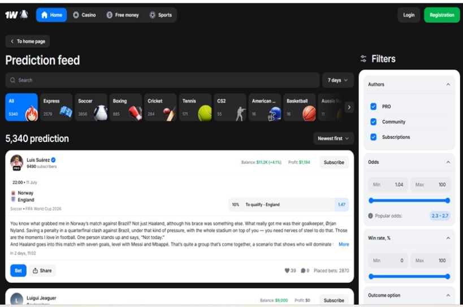Image resolution: width=463 pixels, height=307 pixels.
Task: Open the Newest first sort dropdown
Action: point(334,139)
